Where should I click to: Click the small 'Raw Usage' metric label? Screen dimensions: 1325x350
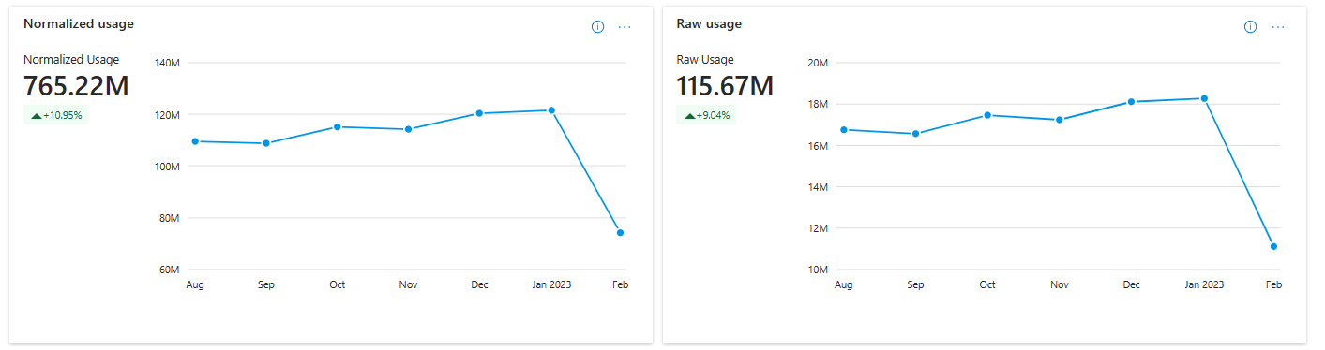click(x=705, y=60)
